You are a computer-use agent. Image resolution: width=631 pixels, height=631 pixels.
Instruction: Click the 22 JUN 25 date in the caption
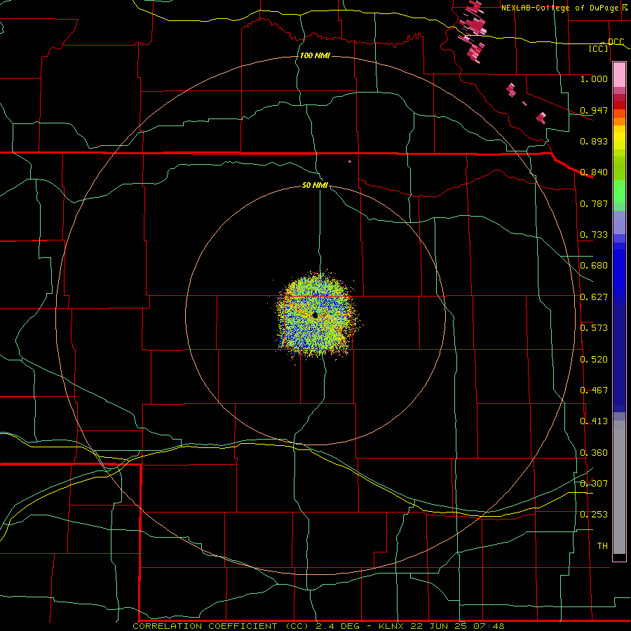(x=439, y=626)
